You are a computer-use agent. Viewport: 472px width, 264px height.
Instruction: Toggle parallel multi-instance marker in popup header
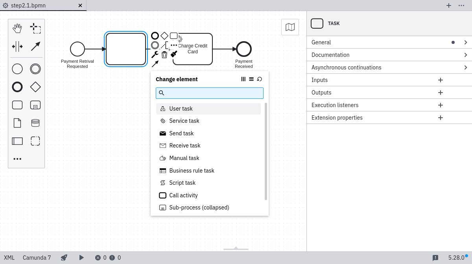[x=243, y=79]
